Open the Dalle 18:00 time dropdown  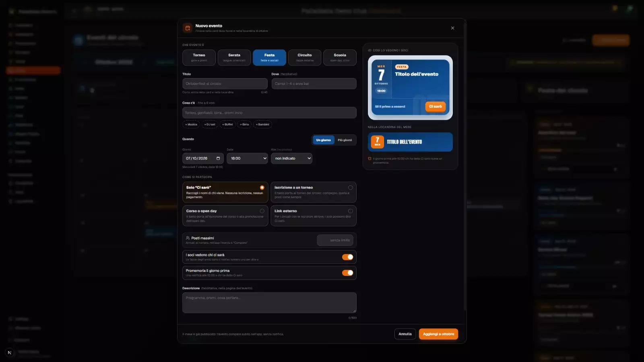click(x=247, y=158)
